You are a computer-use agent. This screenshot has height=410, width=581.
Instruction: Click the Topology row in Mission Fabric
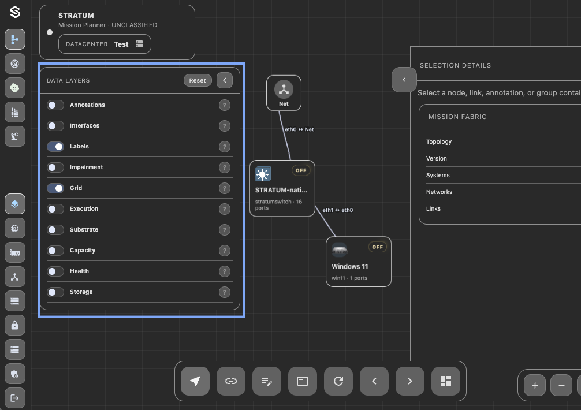tap(504, 142)
